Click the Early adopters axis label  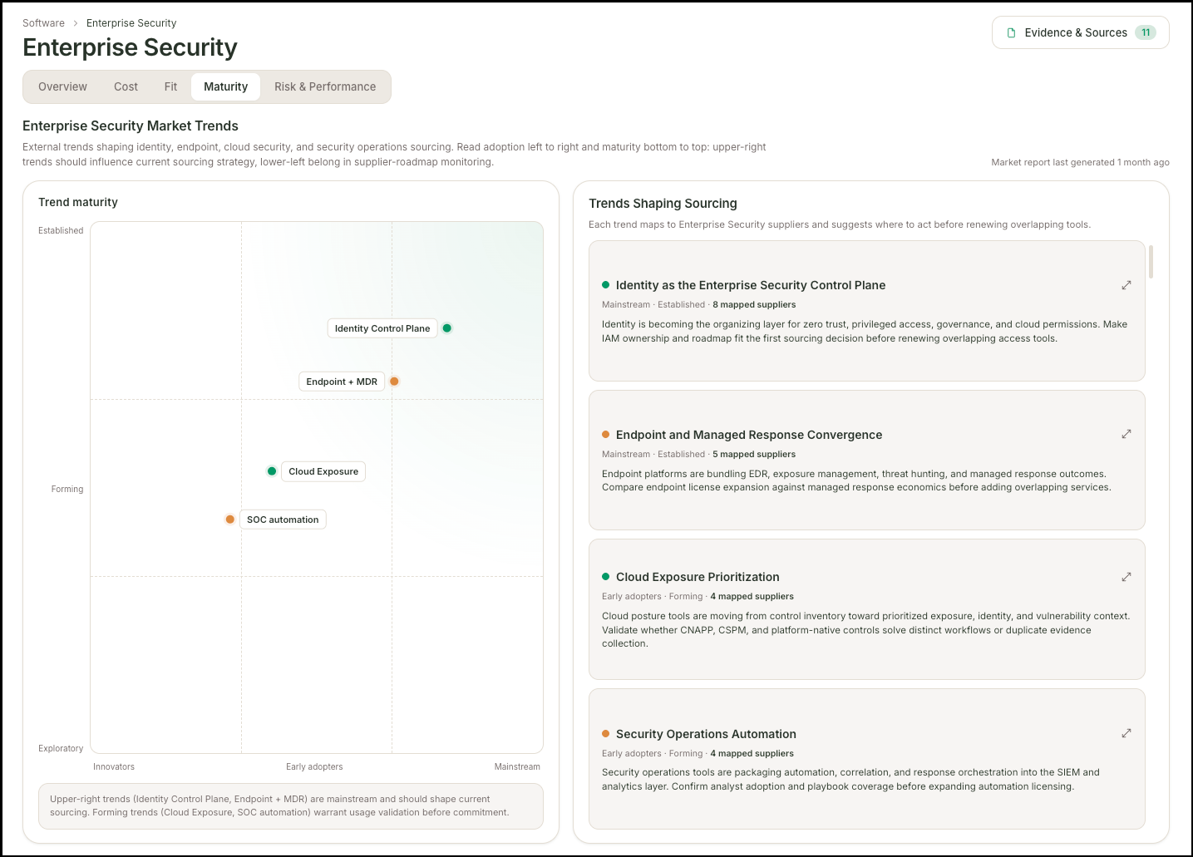314,767
